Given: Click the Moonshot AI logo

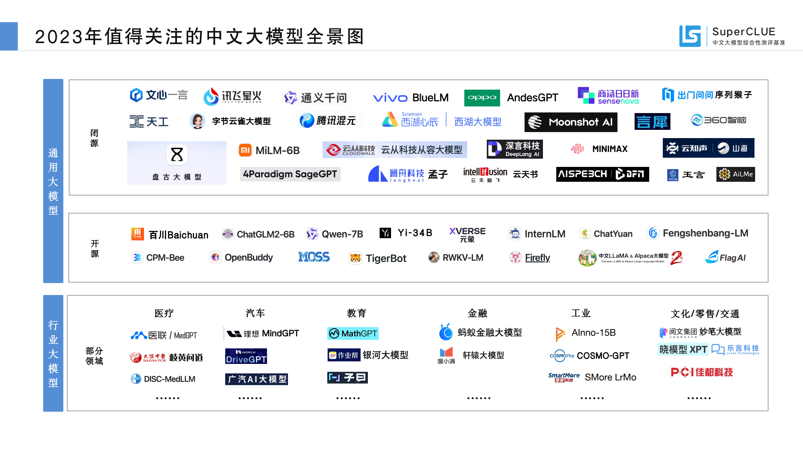Looking at the screenshot, I should click(x=571, y=122).
